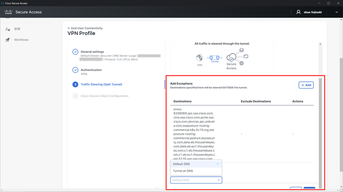This screenshot has height=192, width=343.
Task: Add a new exception with Add button
Action: click(x=306, y=85)
